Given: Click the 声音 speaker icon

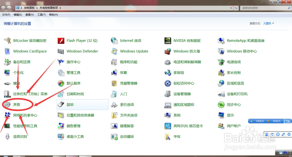Looking at the screenshot, I should coord(8,104).
